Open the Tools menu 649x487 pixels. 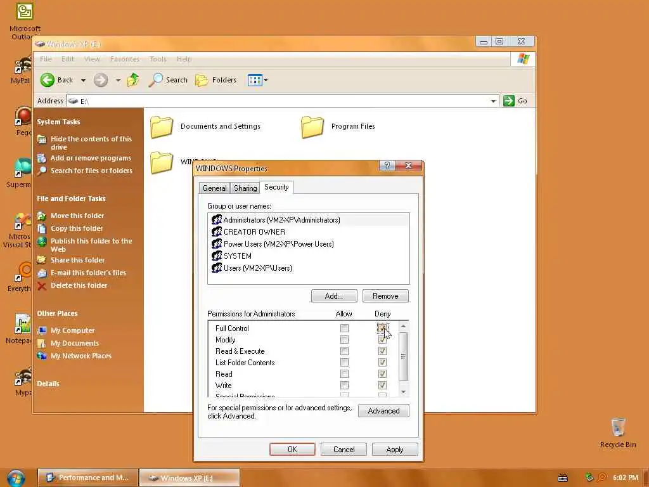point(158,59)
